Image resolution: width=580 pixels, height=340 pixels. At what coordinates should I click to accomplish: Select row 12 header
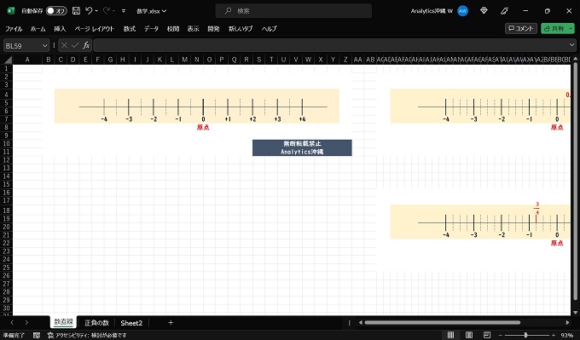pyautogui.click(x=6, y=160)
